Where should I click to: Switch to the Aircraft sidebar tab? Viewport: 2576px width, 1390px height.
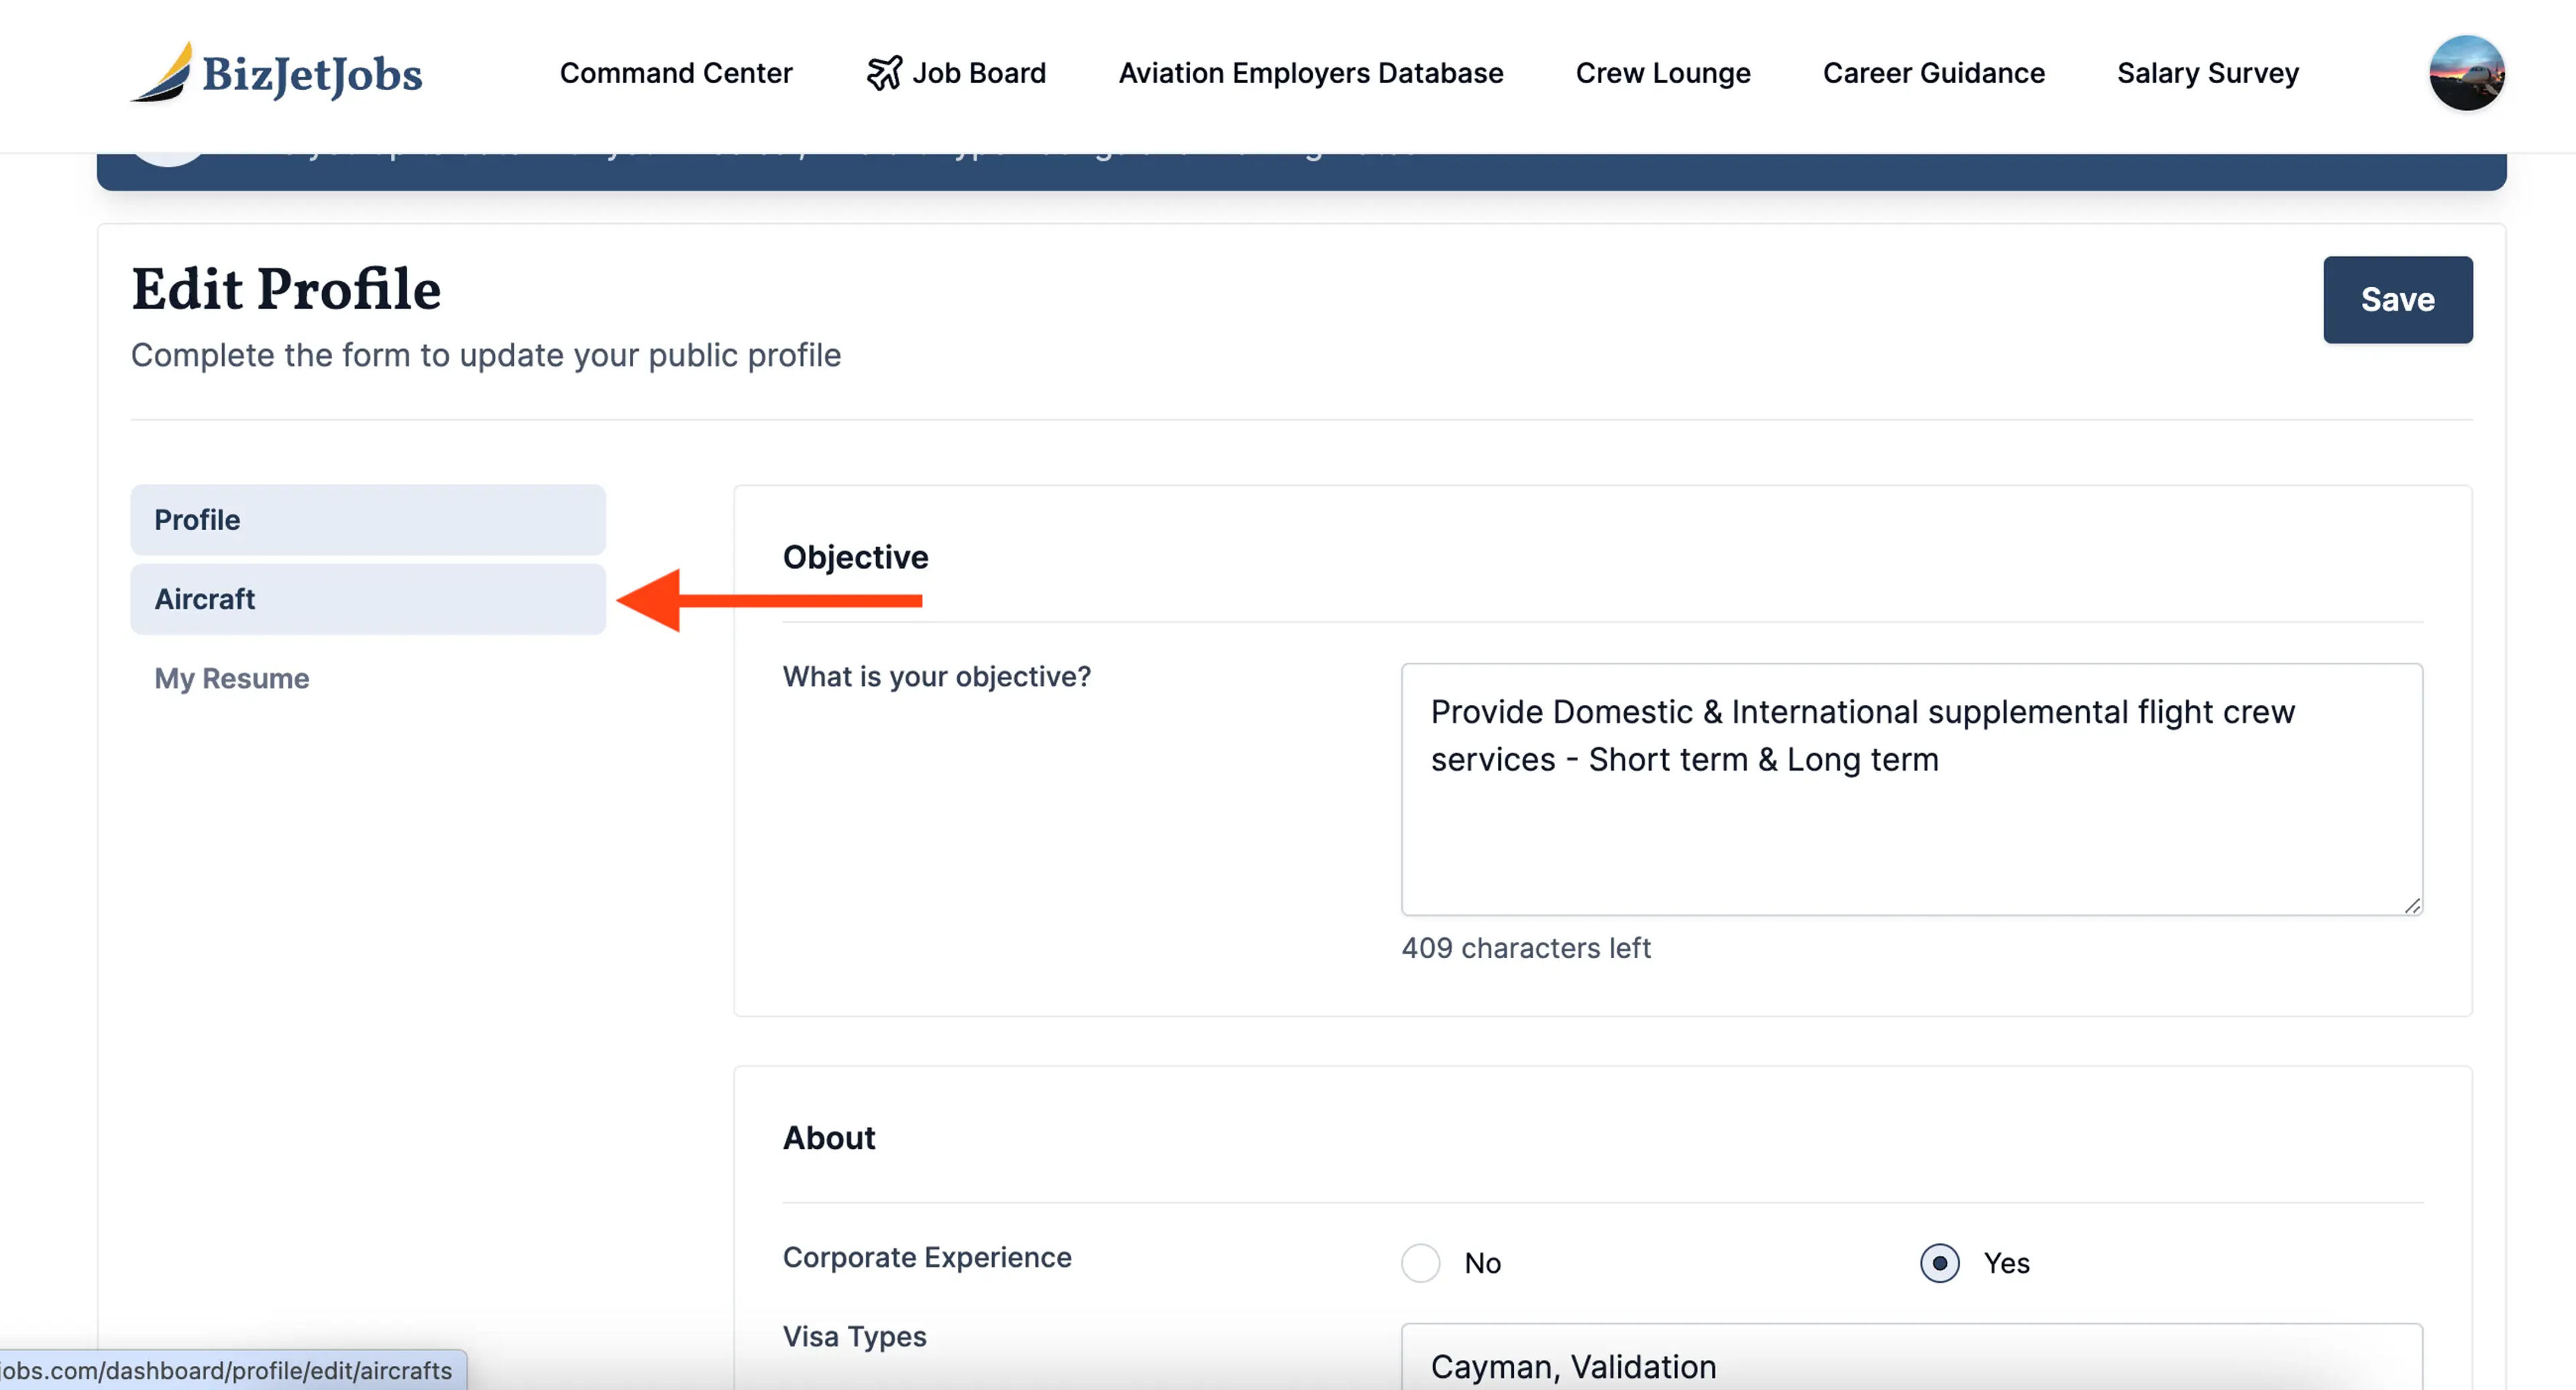point(368,599)
